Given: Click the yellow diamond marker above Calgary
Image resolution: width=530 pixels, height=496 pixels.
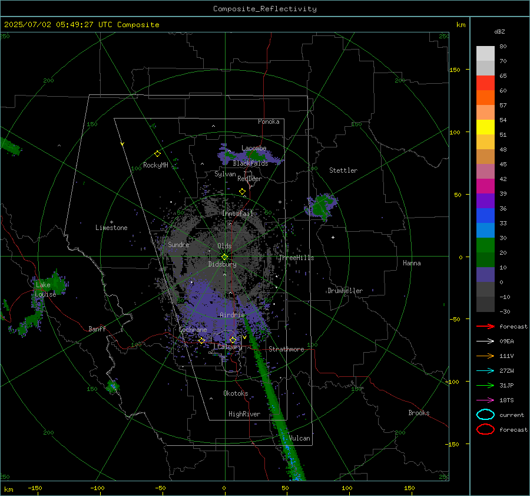Looking at the screenshot, I should point(233,340).
